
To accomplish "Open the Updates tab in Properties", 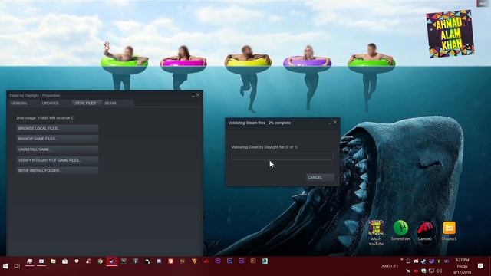I will [x=50, y=103].
